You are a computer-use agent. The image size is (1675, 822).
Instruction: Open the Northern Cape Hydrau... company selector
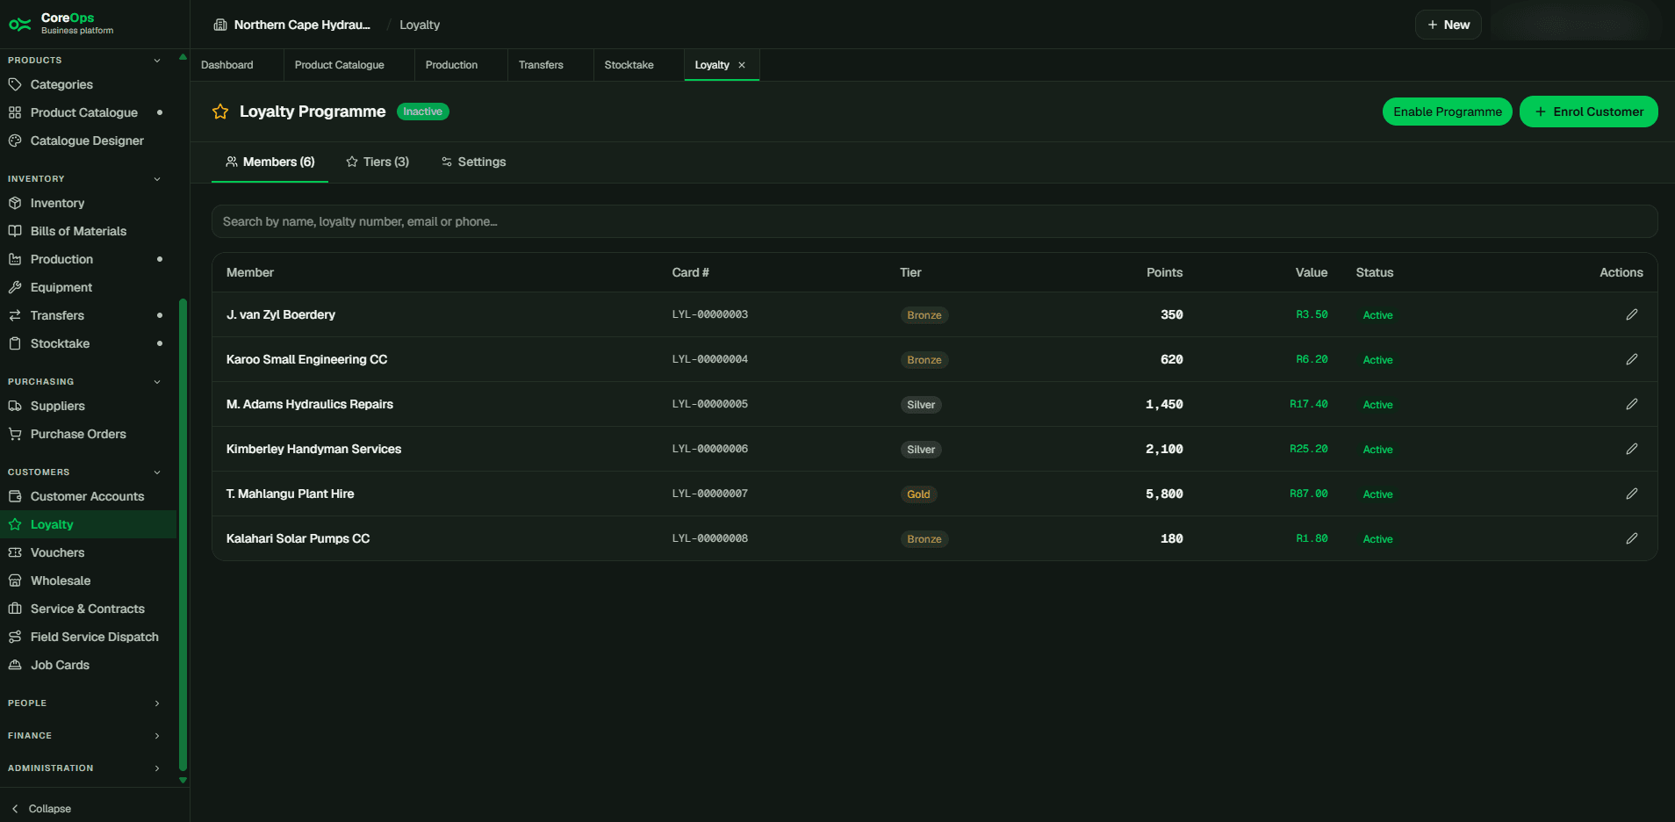point(292,25)
